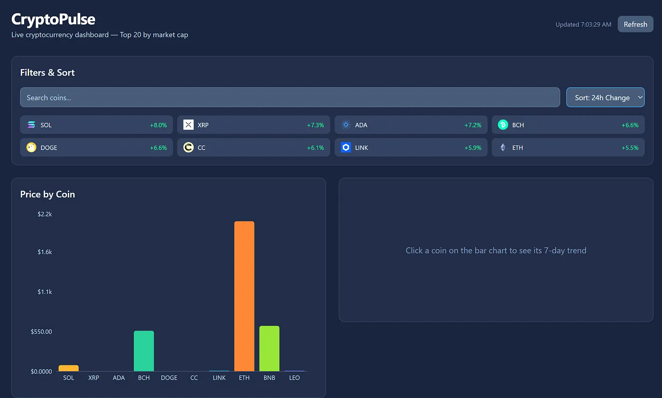The height and width of the screenshot is (398, 662).
Task: Click the Solana logo icon on the SOL chip
Action: [x=30, y=125]
